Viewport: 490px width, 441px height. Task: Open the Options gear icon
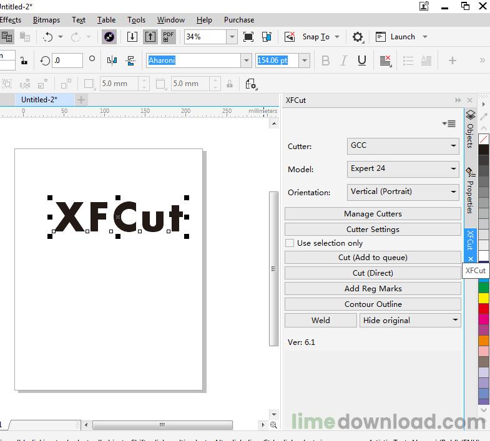click(358, 37)
